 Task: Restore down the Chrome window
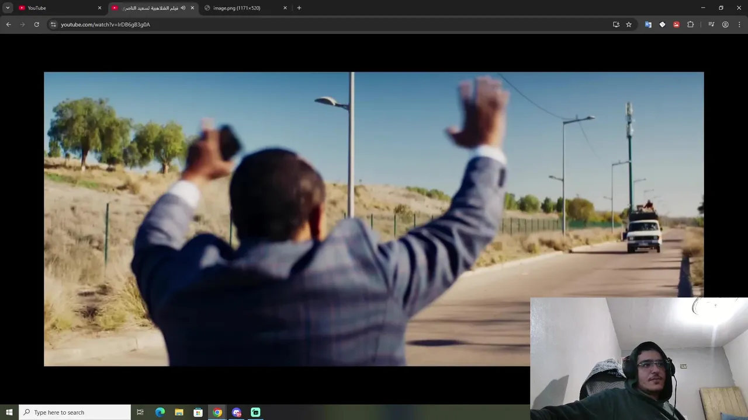tap(721, 8)
